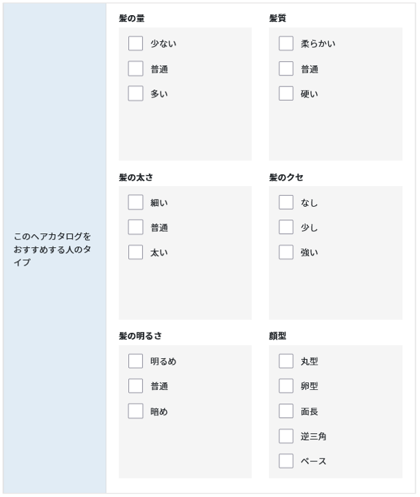Viewport: 420px width, 497px height.
Task: Enable the 逆三角 checkbox
Action: [286, 436]
